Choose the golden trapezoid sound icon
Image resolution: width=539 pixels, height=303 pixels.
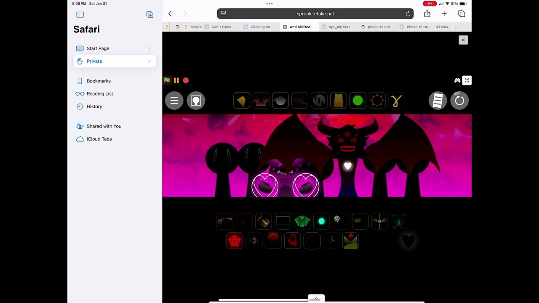pyautogui.click(x=339, y=101)
